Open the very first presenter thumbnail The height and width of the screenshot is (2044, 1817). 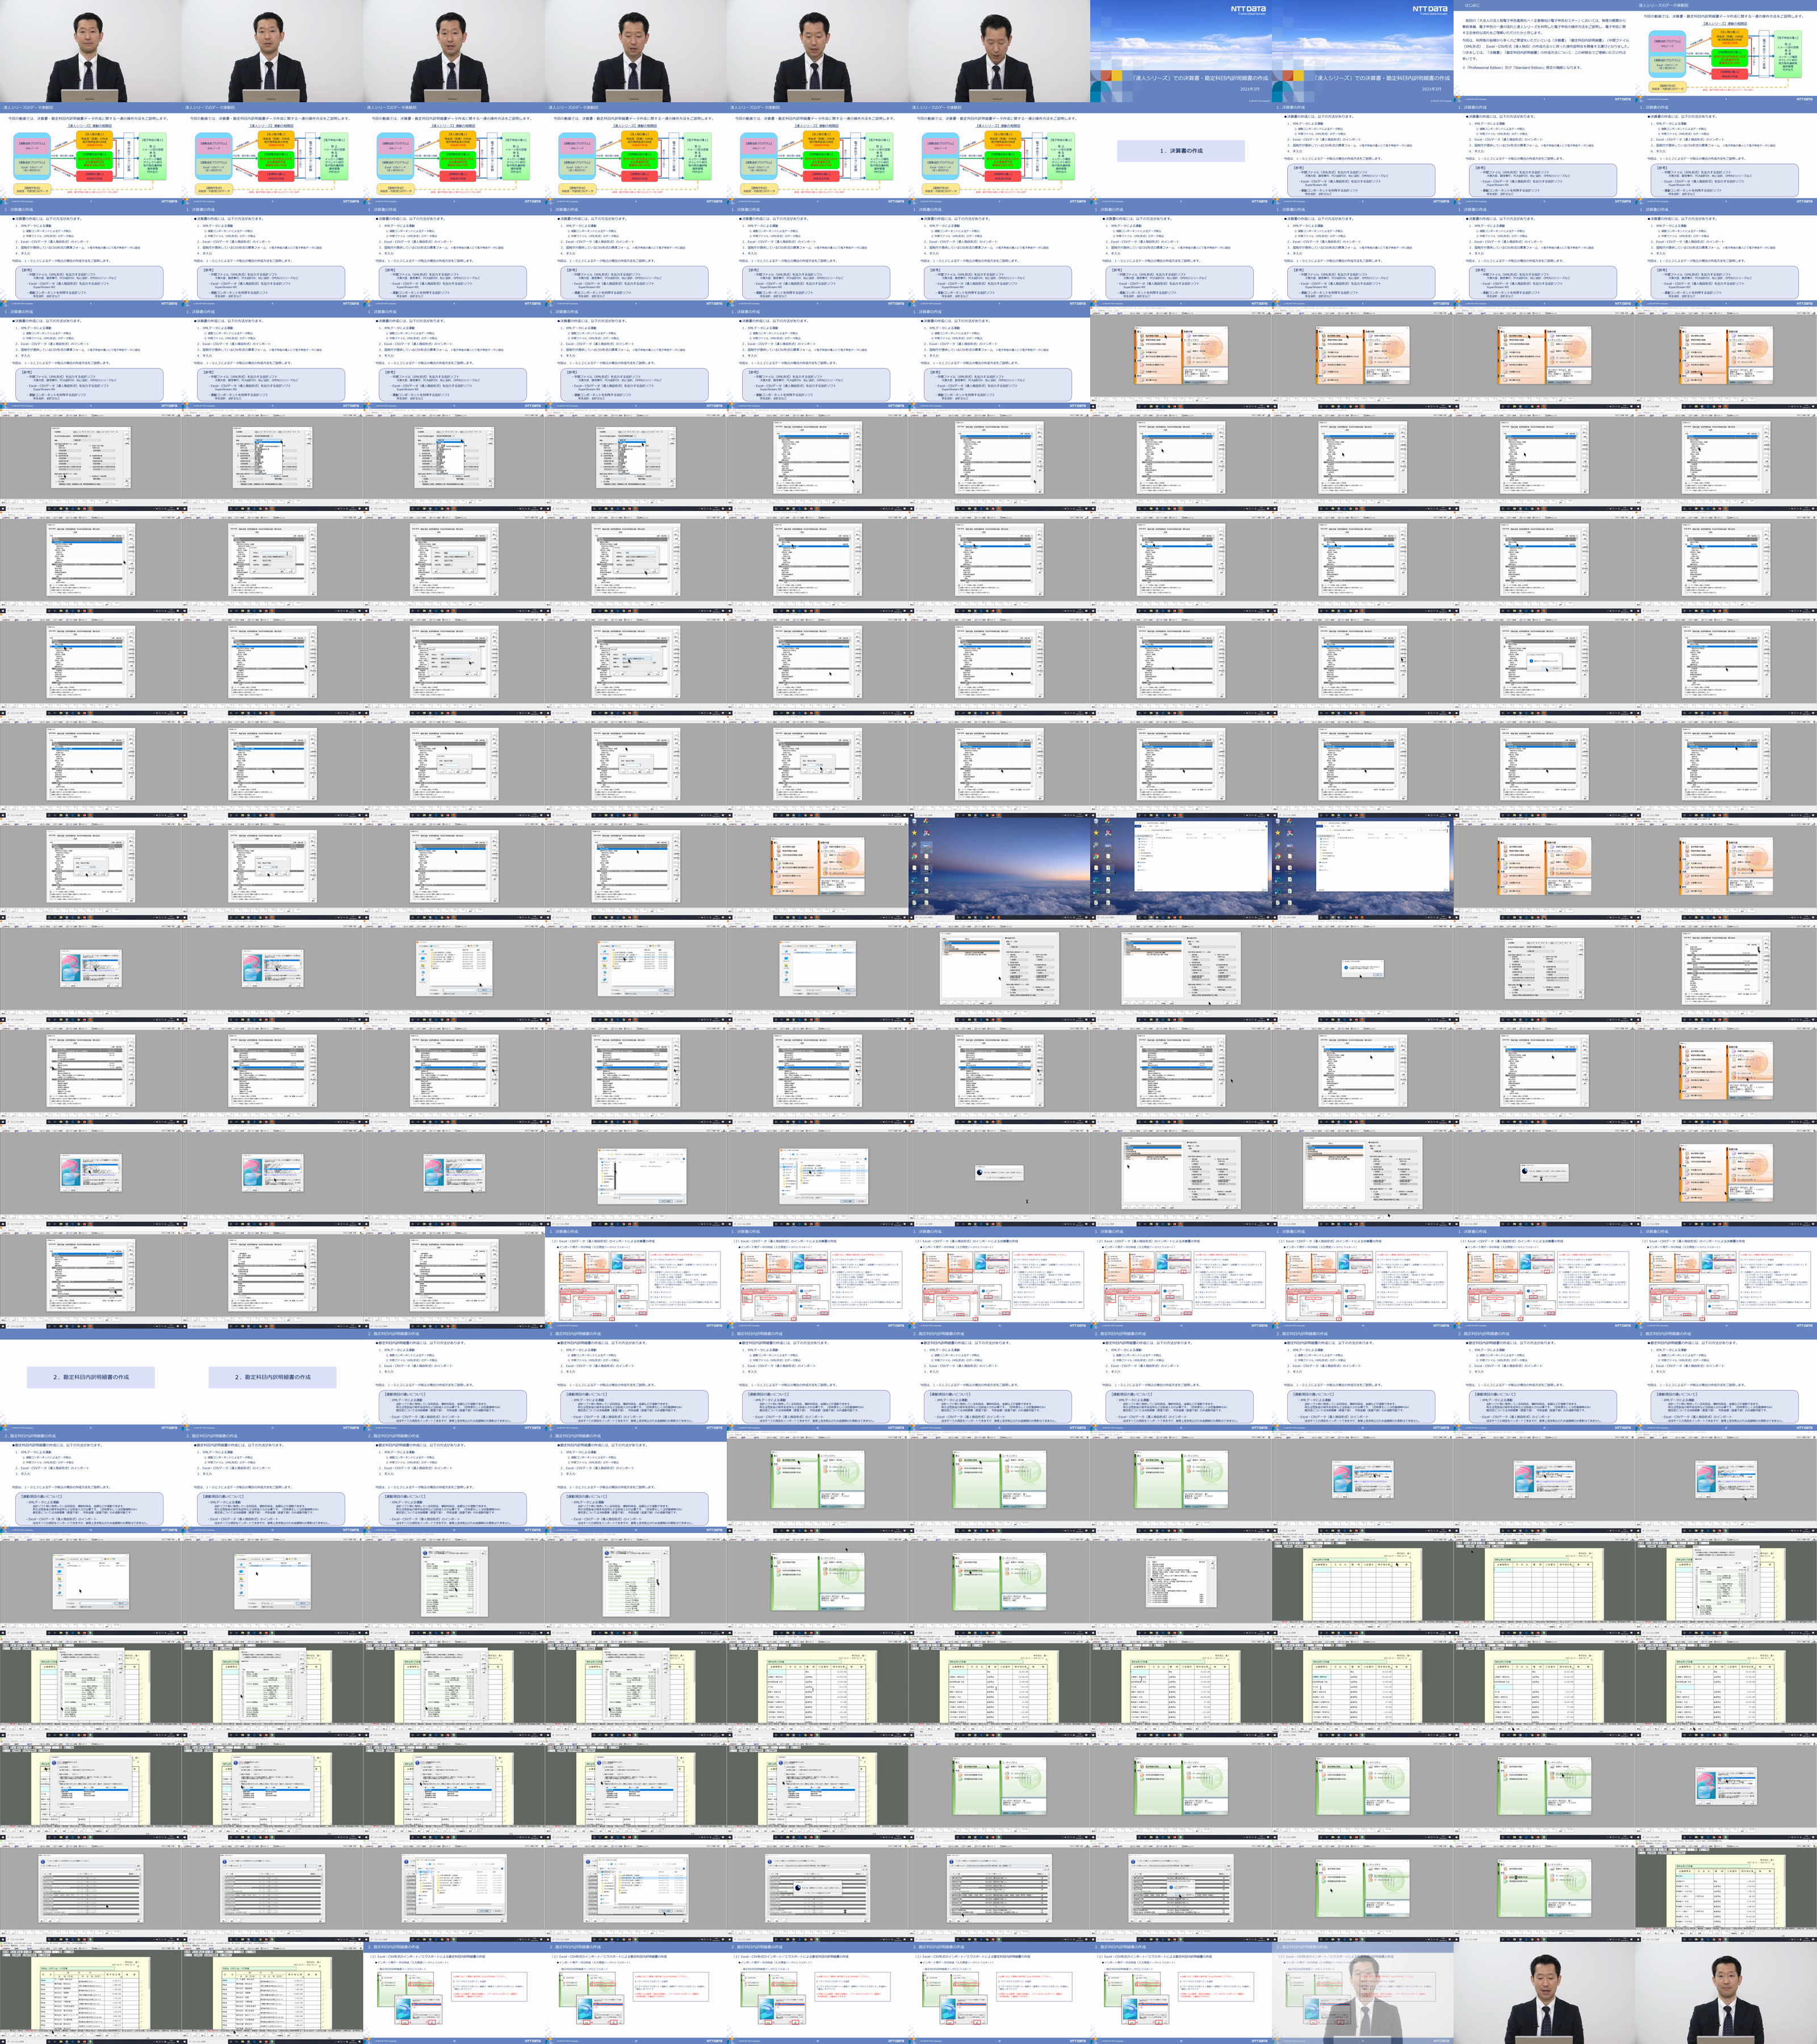tap(91, 51)
